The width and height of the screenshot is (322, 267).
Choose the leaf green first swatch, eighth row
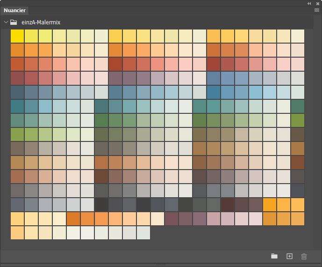(17, 134)
